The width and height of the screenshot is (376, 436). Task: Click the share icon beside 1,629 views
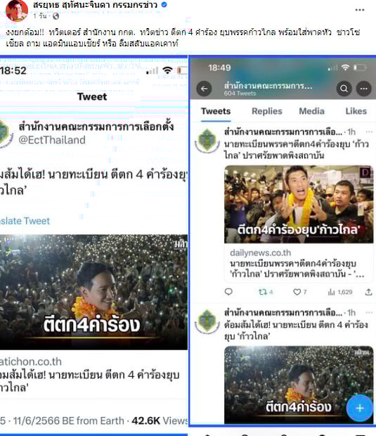click(x=368, y=292)
